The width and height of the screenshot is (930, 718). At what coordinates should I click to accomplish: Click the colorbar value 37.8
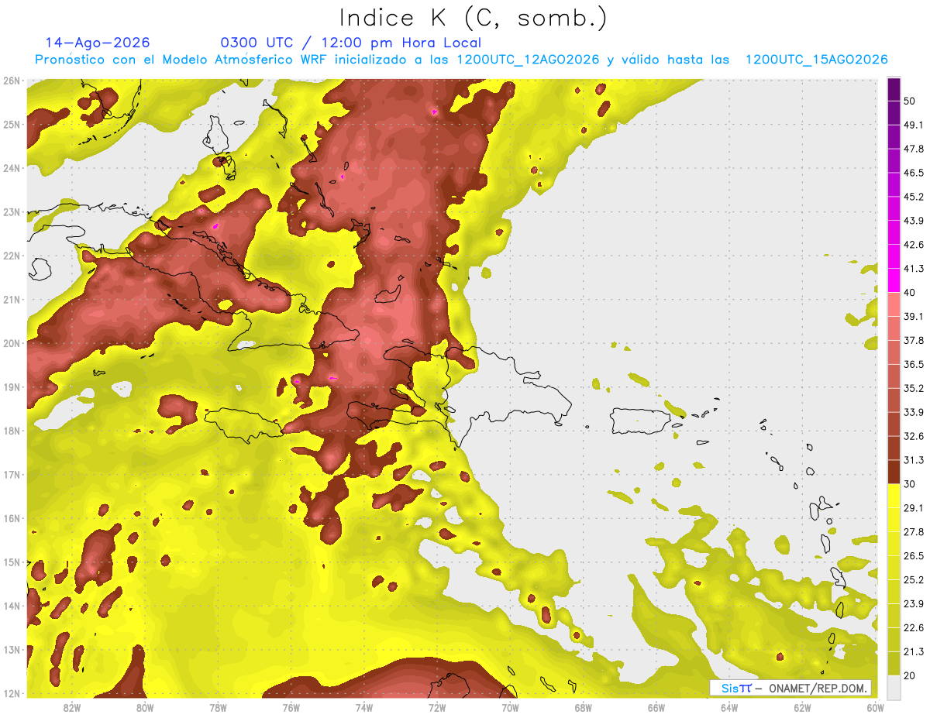tap(914, 340)
